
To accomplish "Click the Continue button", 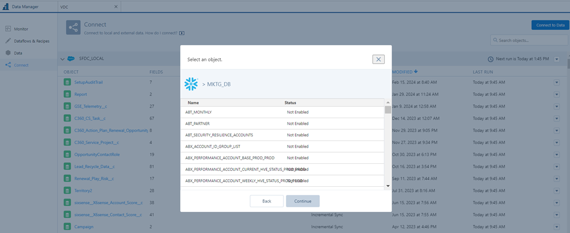I will 303,201.
